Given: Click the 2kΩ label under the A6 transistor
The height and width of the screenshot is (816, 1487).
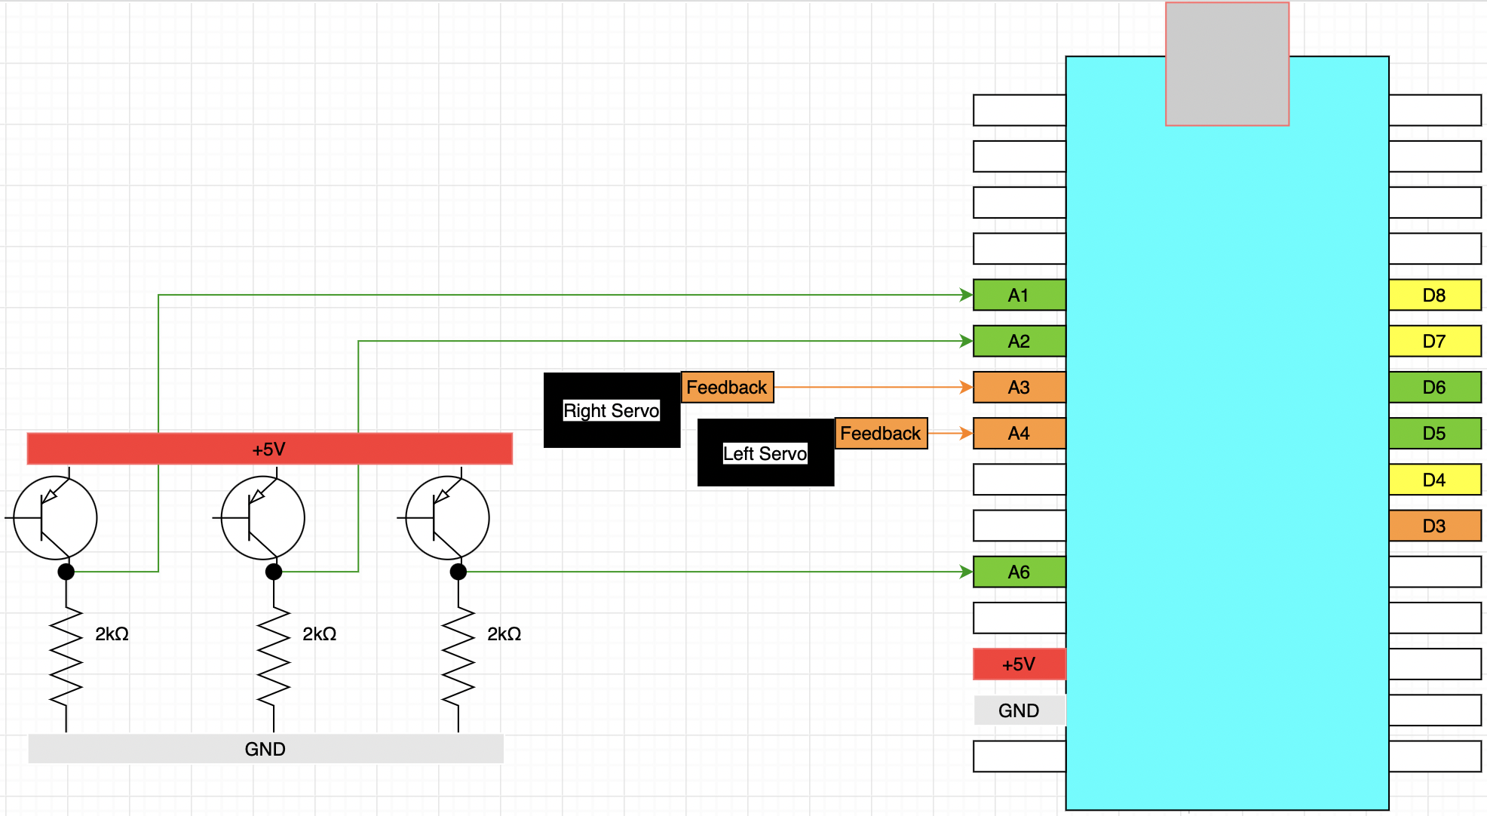Looking at the screenshot, I should pos(504,633).
